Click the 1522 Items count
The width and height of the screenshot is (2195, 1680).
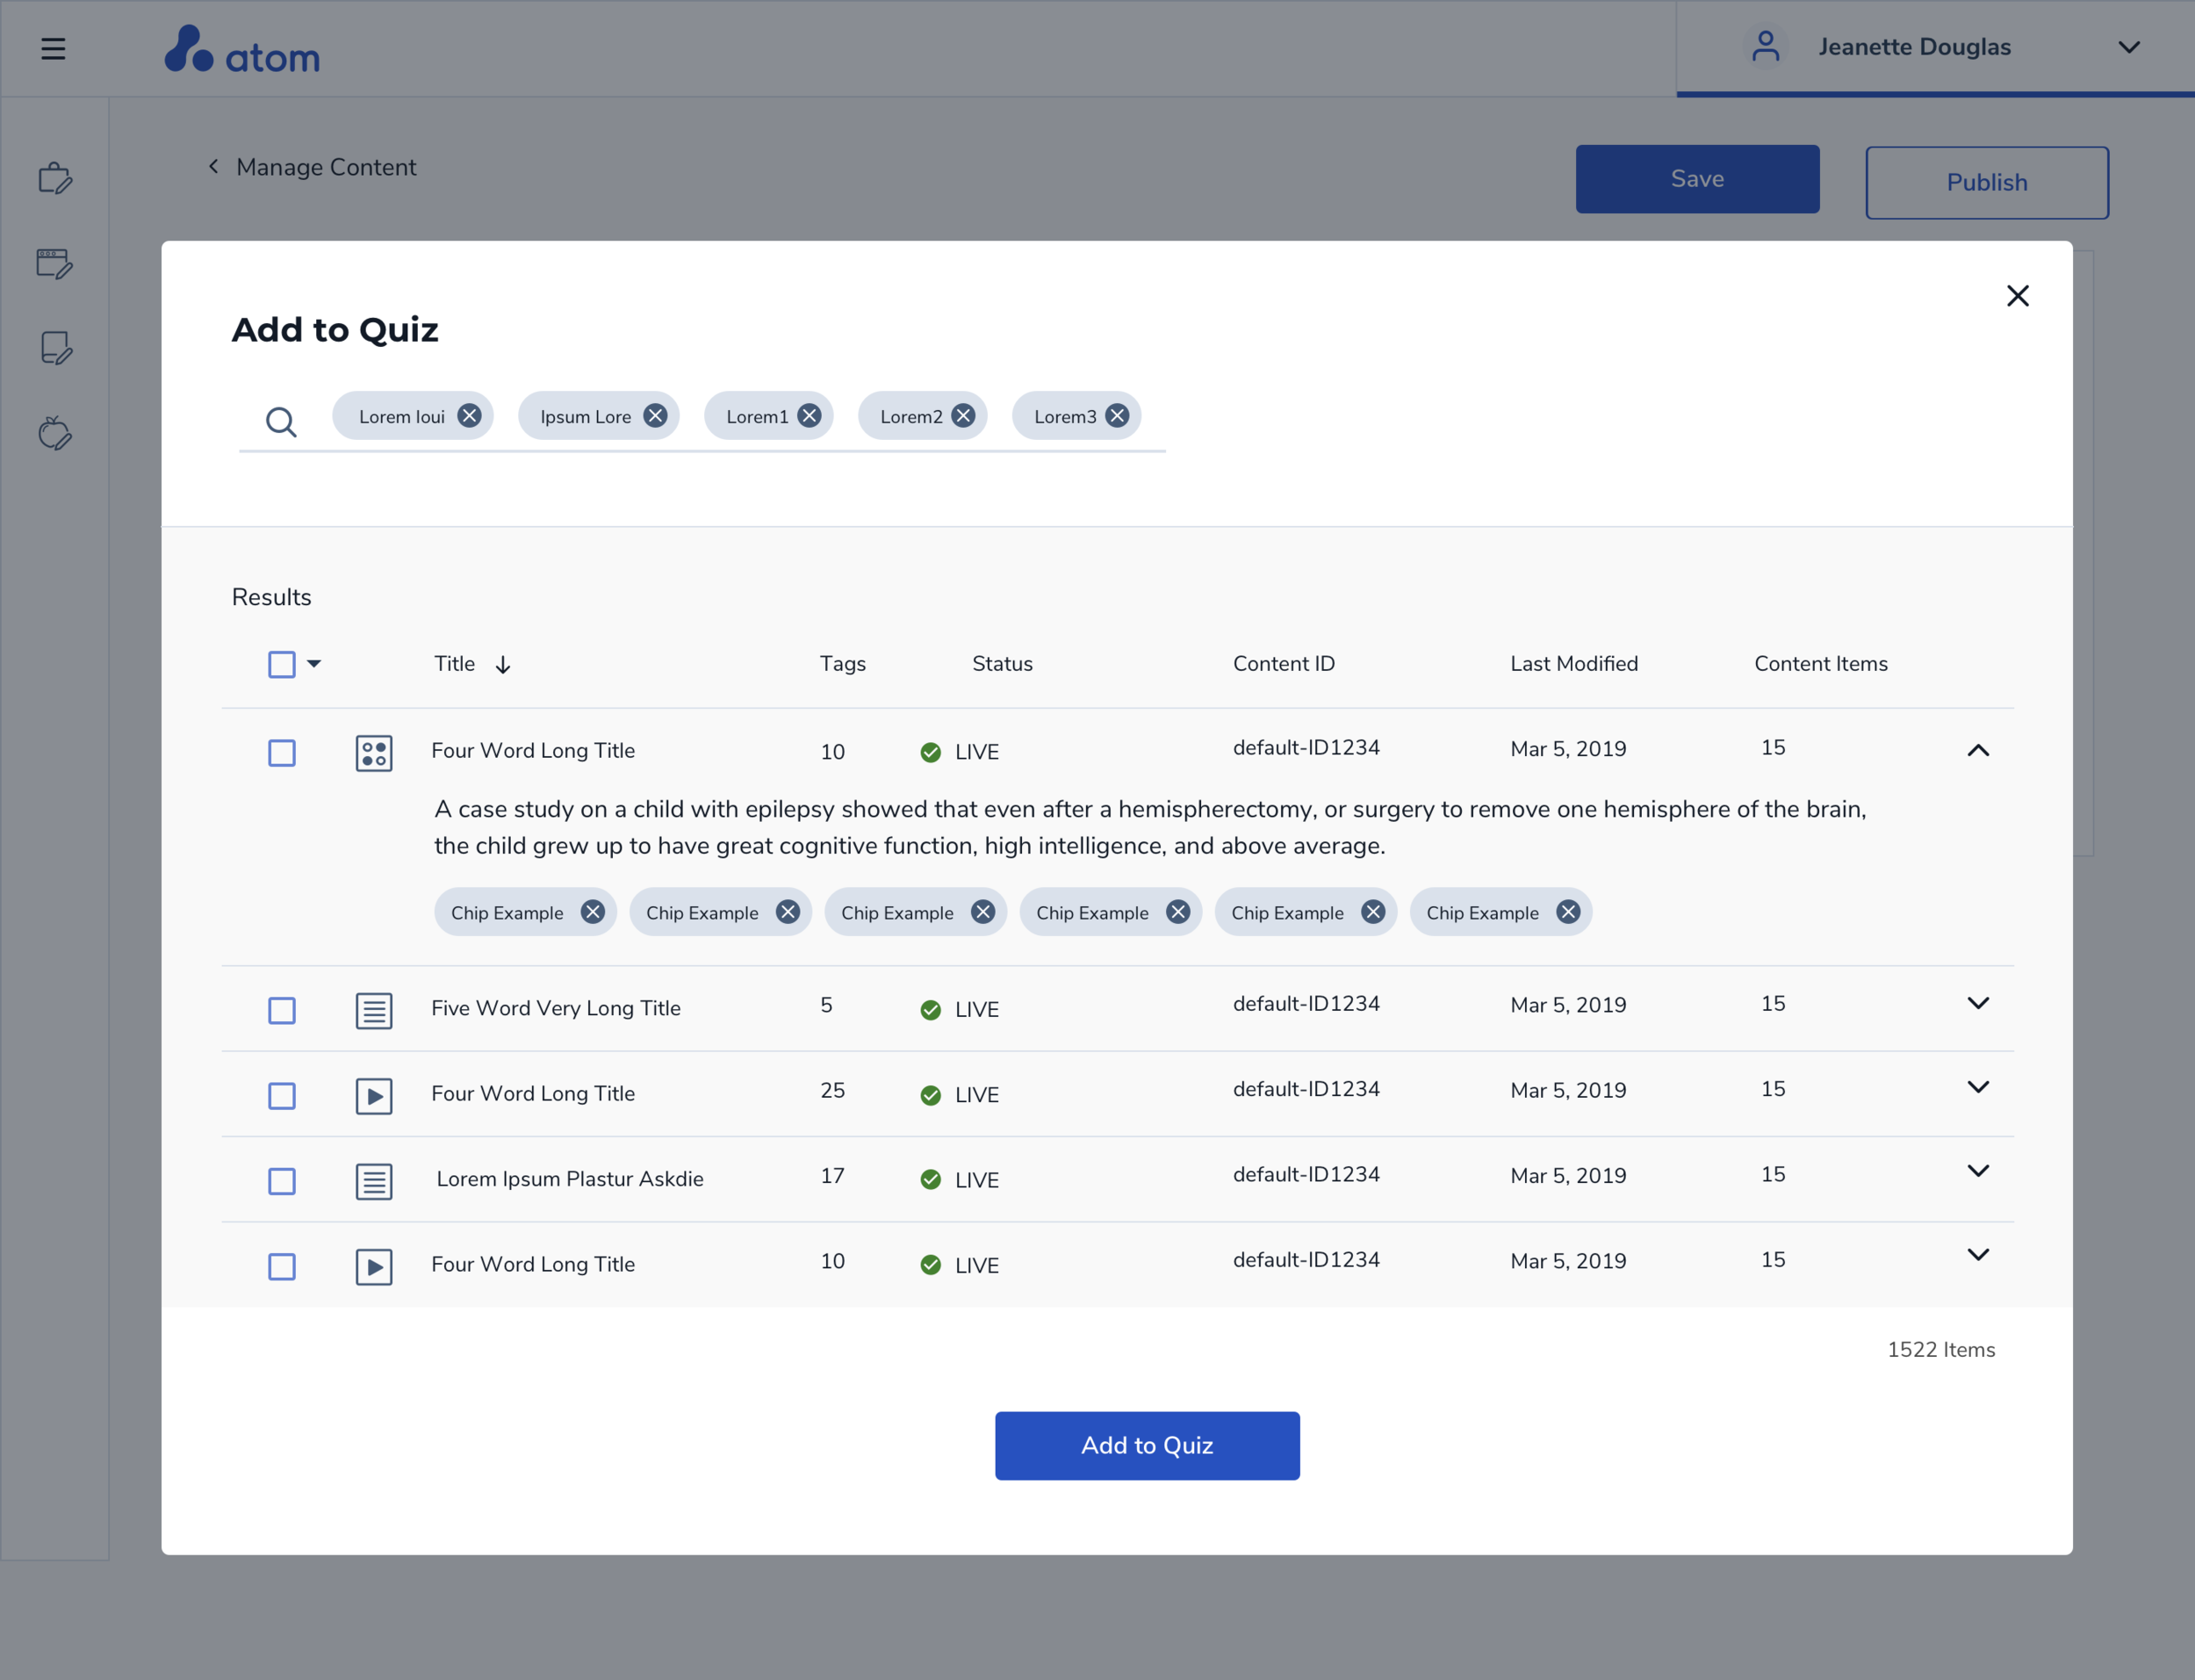[x=1941, y=1350]
